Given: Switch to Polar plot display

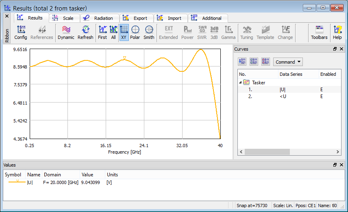Looking at the screenshot, I should (x=135, y=32).
